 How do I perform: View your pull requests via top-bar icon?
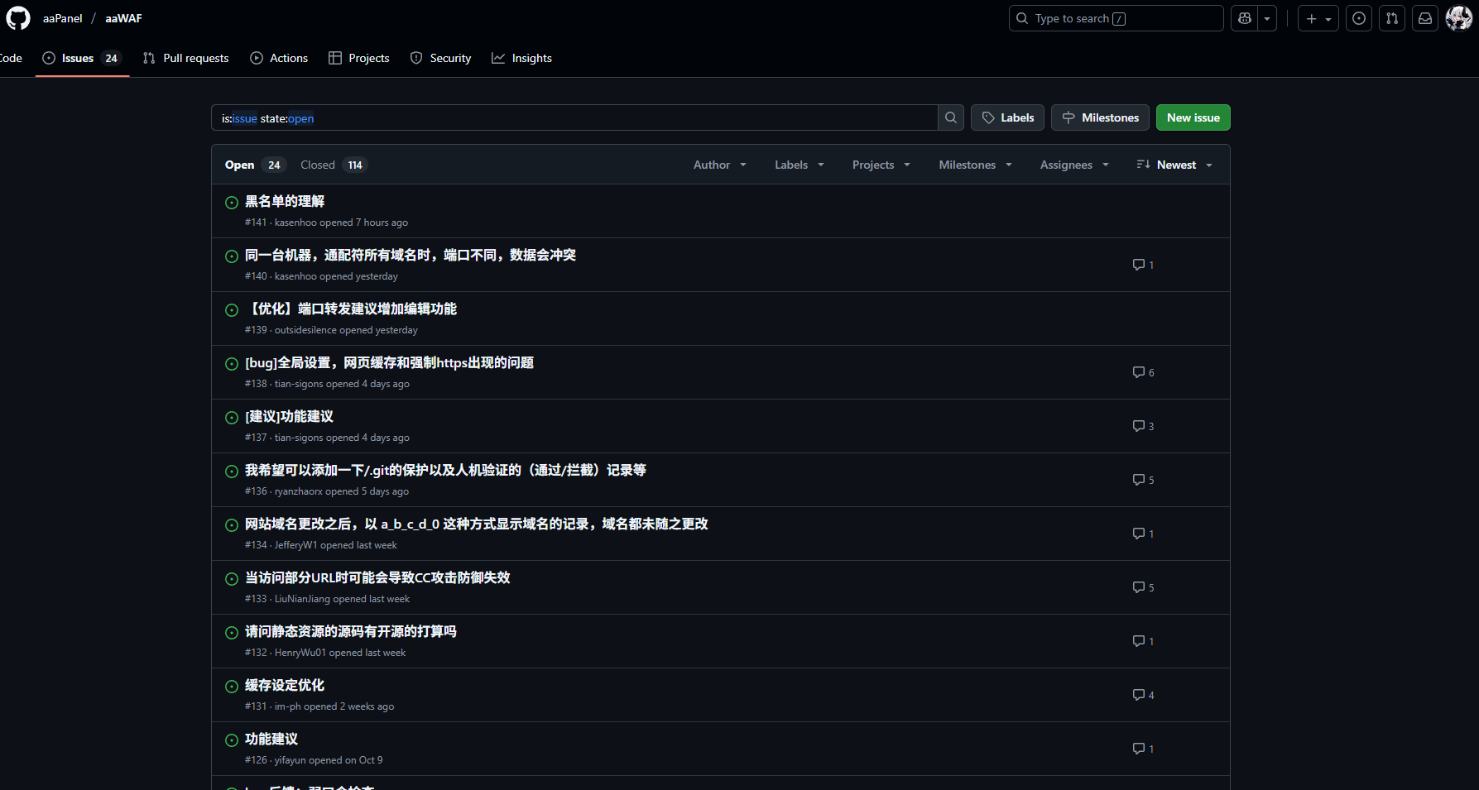pos(1391,17)
